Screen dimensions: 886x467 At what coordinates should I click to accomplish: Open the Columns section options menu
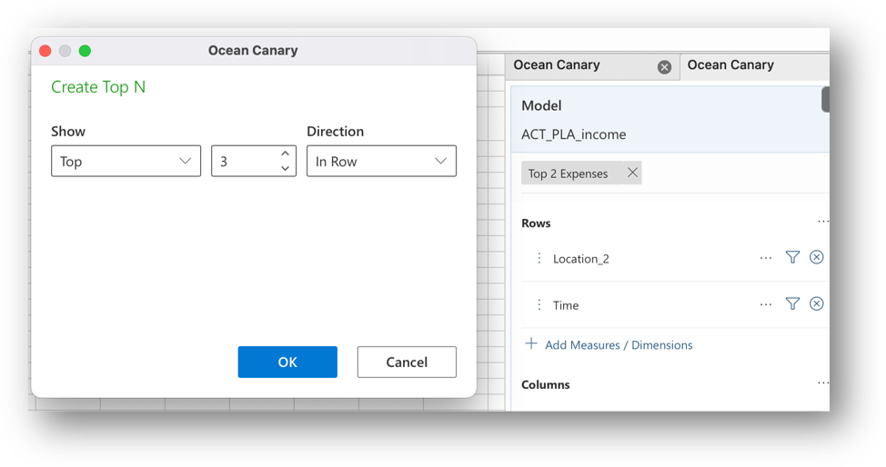click(x=822, y=383)
